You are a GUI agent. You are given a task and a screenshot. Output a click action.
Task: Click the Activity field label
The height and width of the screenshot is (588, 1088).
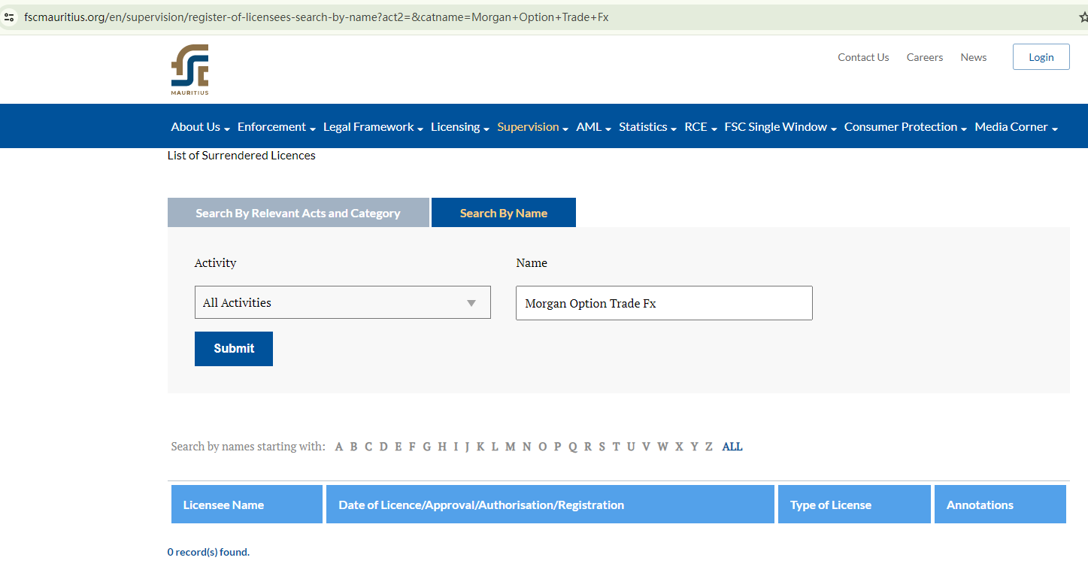pos(215,263)
